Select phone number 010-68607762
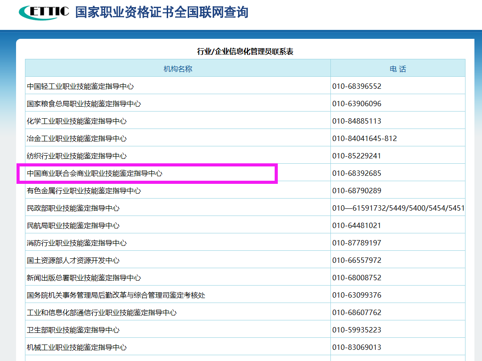482x361 pixels. (x=357, y=312)
